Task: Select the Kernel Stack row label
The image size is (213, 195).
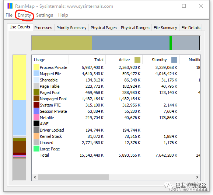Action: click(x=51, y=136)
